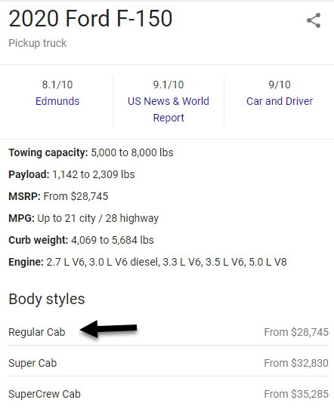334x409 pixels.
Task: Open the Edmunds review link
Action: click(57, 101)
